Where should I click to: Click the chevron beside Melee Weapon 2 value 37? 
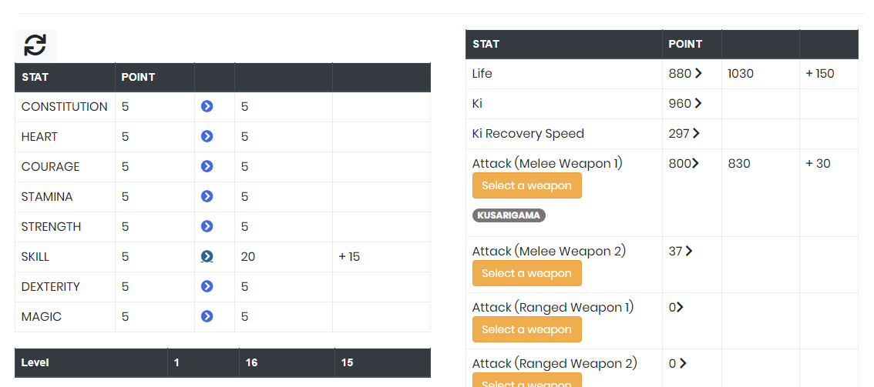click(x=689, y=252)
